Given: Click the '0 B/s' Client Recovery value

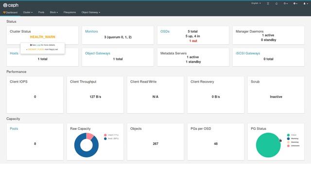Looking at the screenshot, I should pos(216,97).
